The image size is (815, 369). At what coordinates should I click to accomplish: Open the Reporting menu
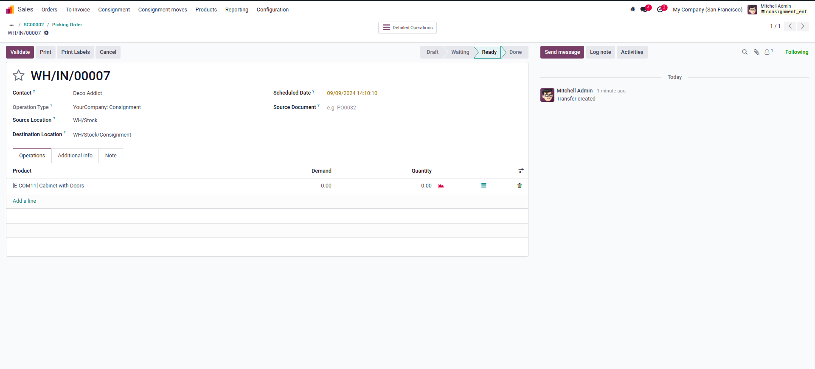point(236,10)
